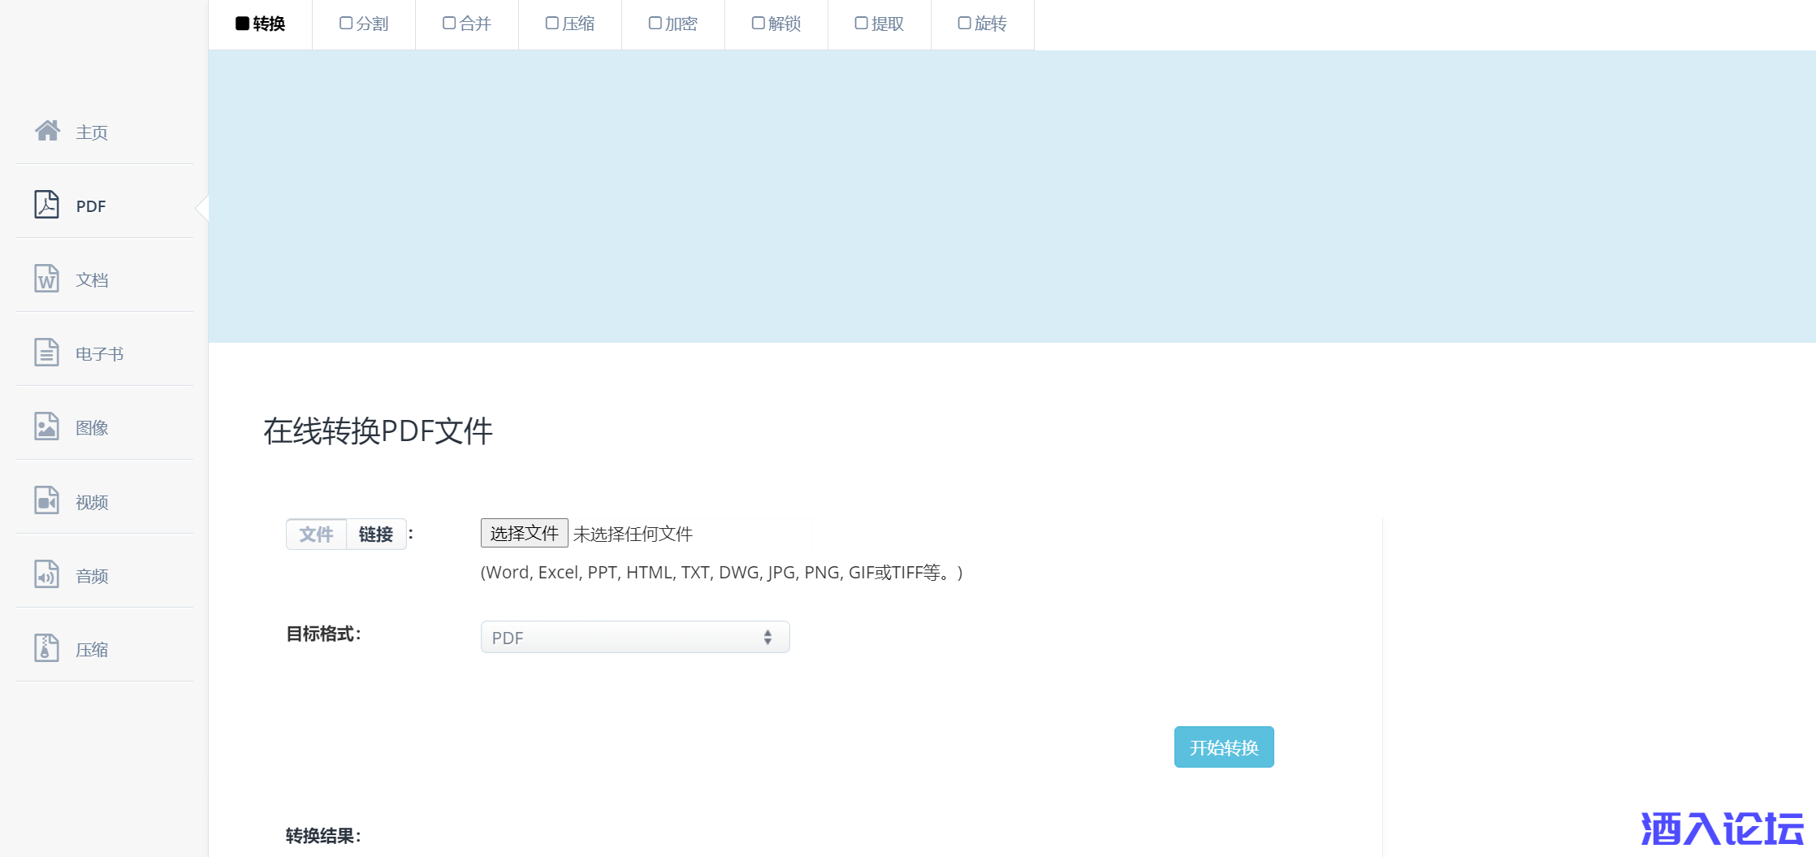1816x857 pixels.
Task: Switch the input mode to 链接
Action: click(376, 535)
